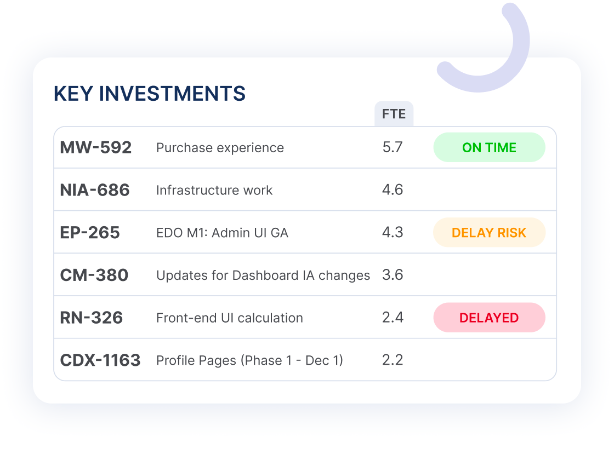Click Updates for Dashboard IA changes
The image size is (614, 460).
point(263,275)
